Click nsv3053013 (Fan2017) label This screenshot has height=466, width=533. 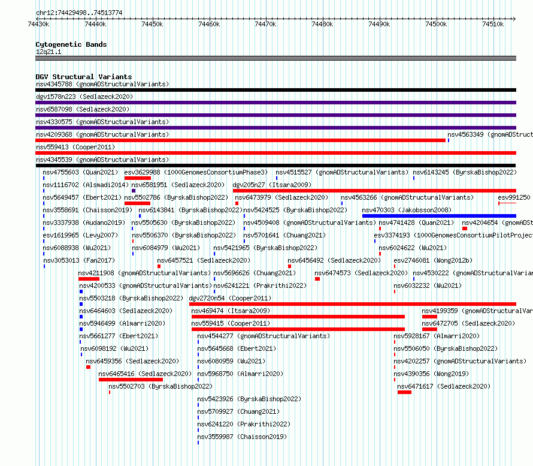79,260
